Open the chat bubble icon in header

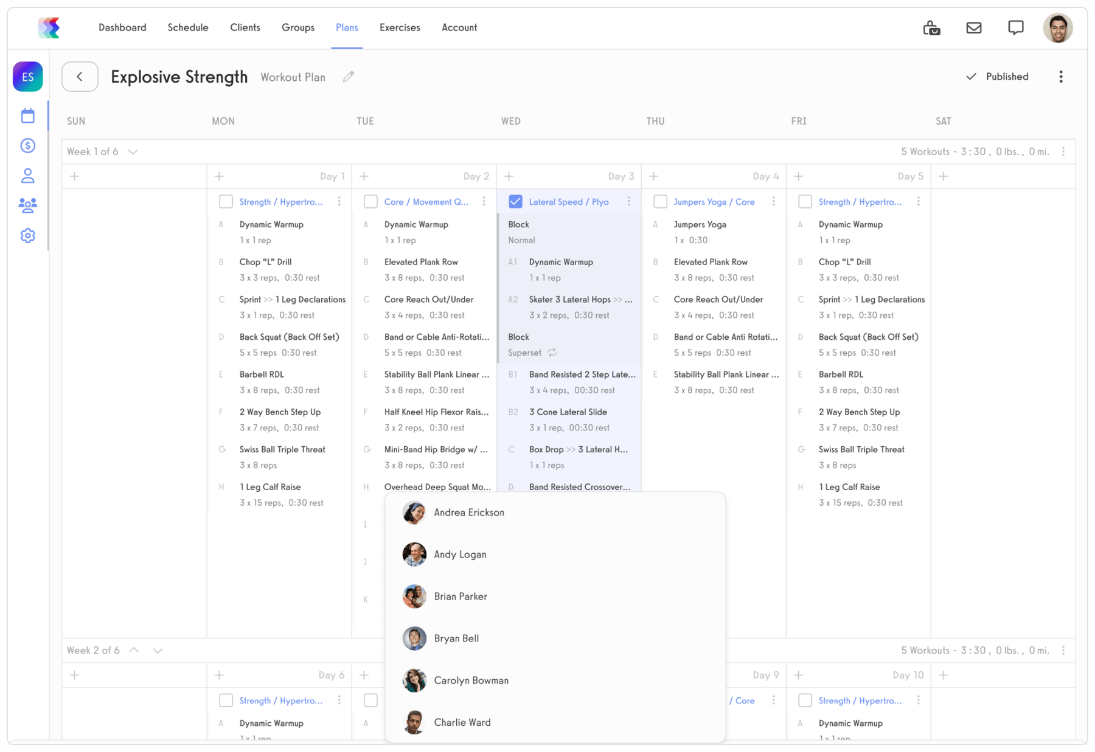tap(1015, 28)
